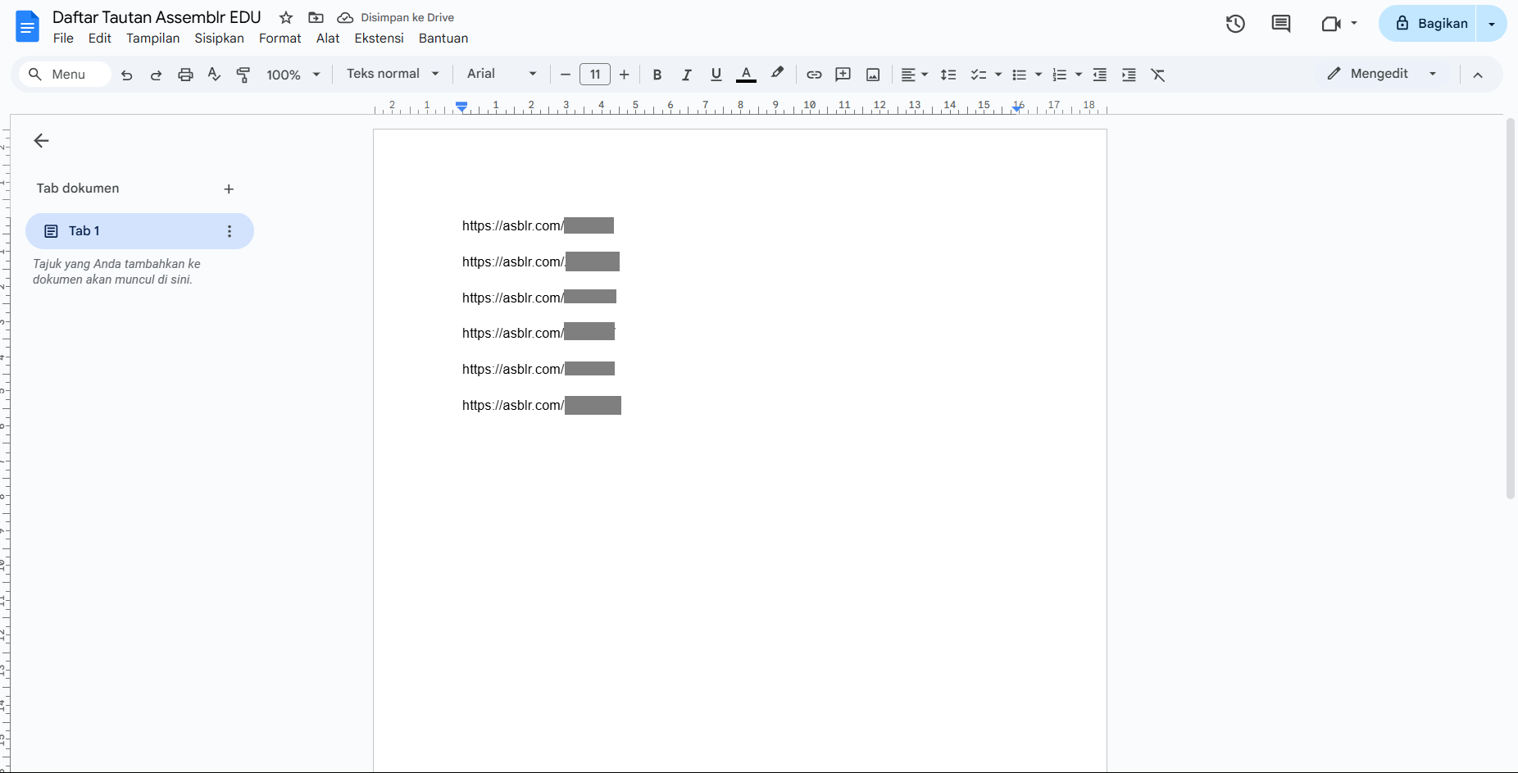Add a new document tab with plus

229,189
